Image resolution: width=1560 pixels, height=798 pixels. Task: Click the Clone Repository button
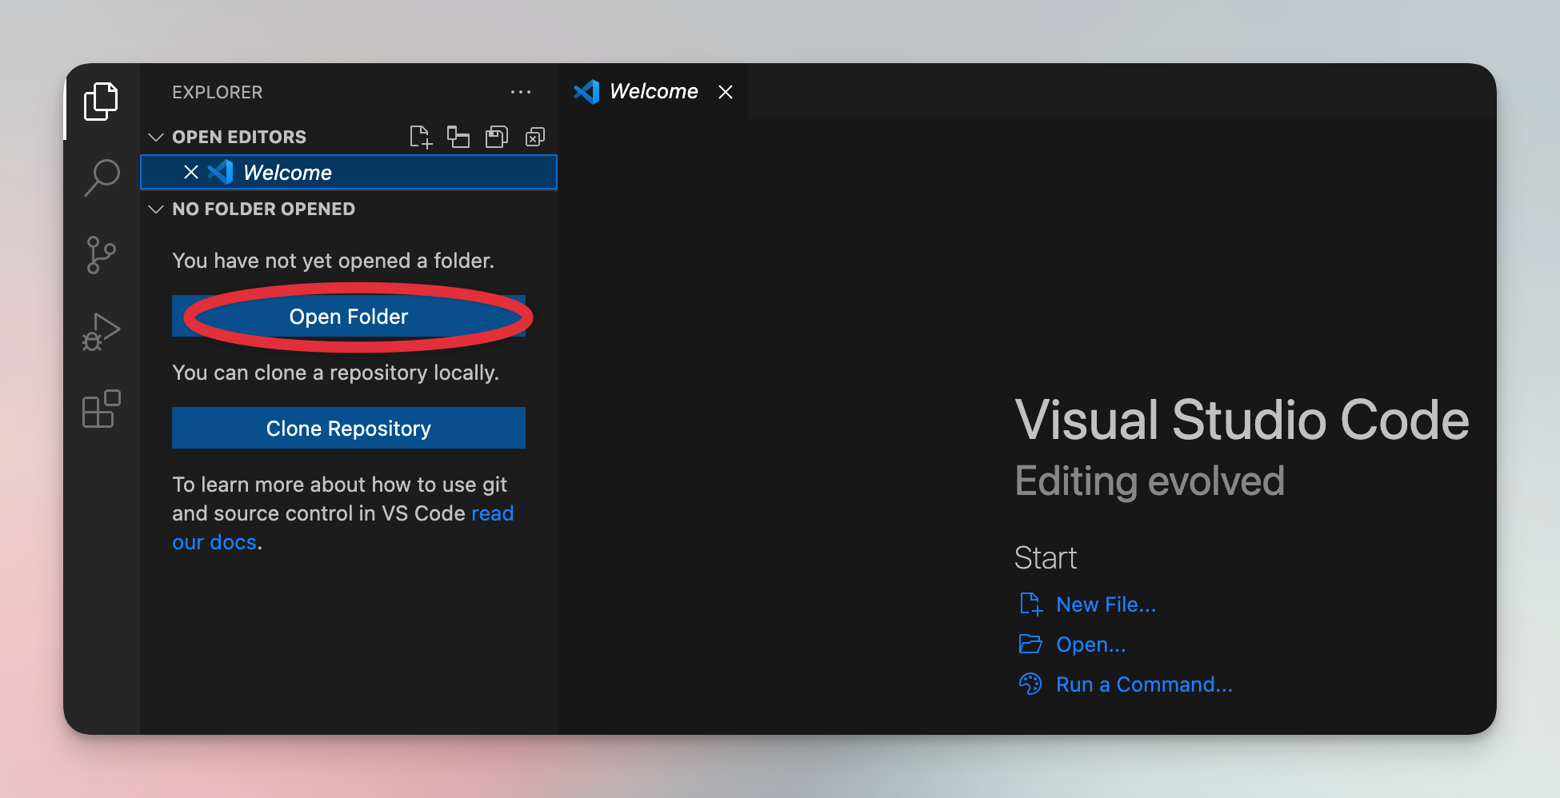[348, 428]
